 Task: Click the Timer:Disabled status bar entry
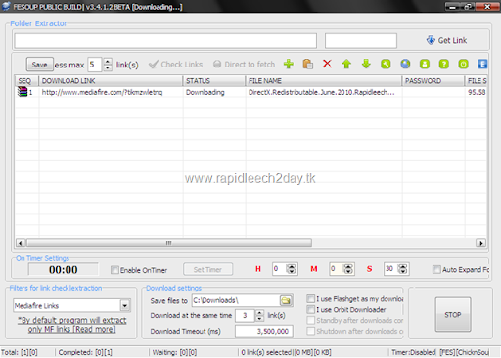[x=414, y=352]
